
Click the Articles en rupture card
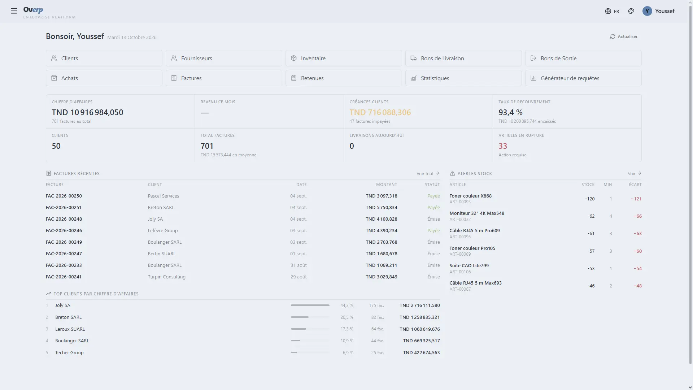tap(567, 145)
